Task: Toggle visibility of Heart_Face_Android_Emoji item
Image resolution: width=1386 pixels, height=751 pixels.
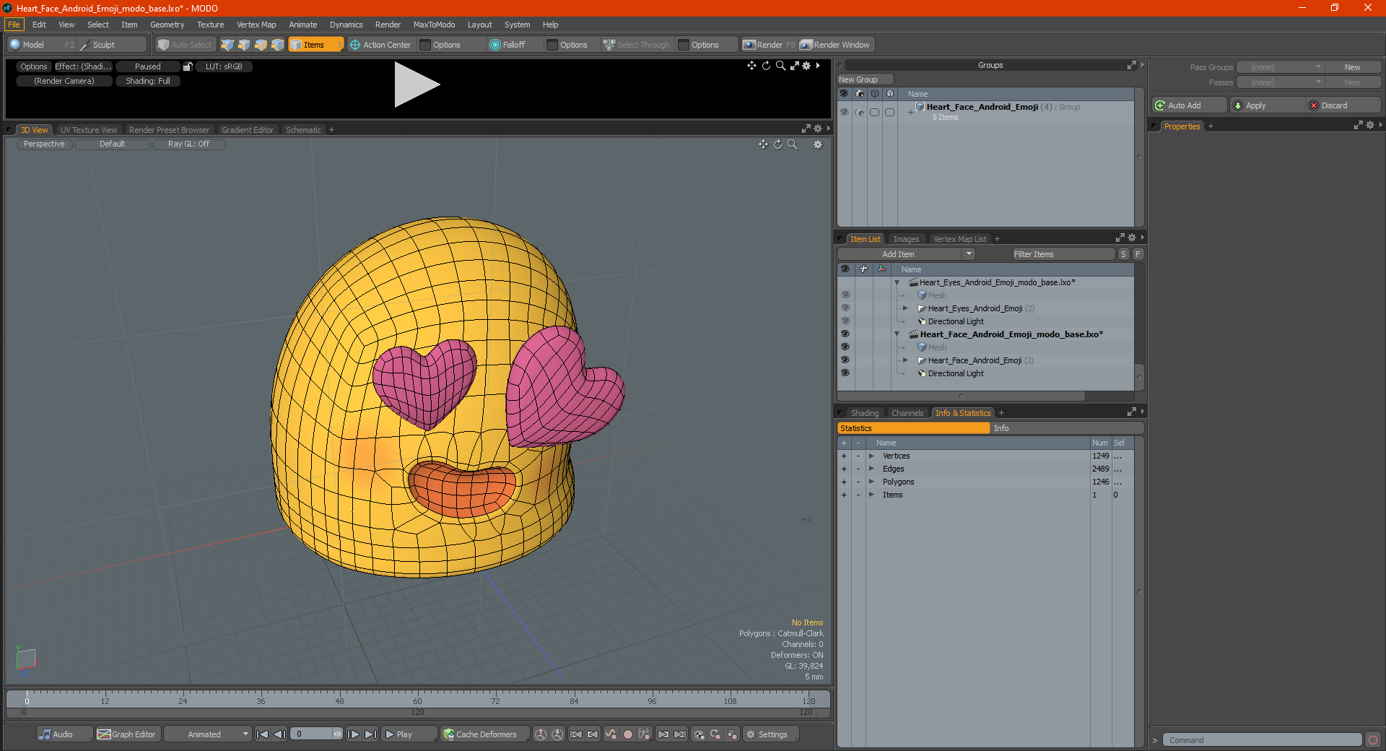Action: click(845, 360)
